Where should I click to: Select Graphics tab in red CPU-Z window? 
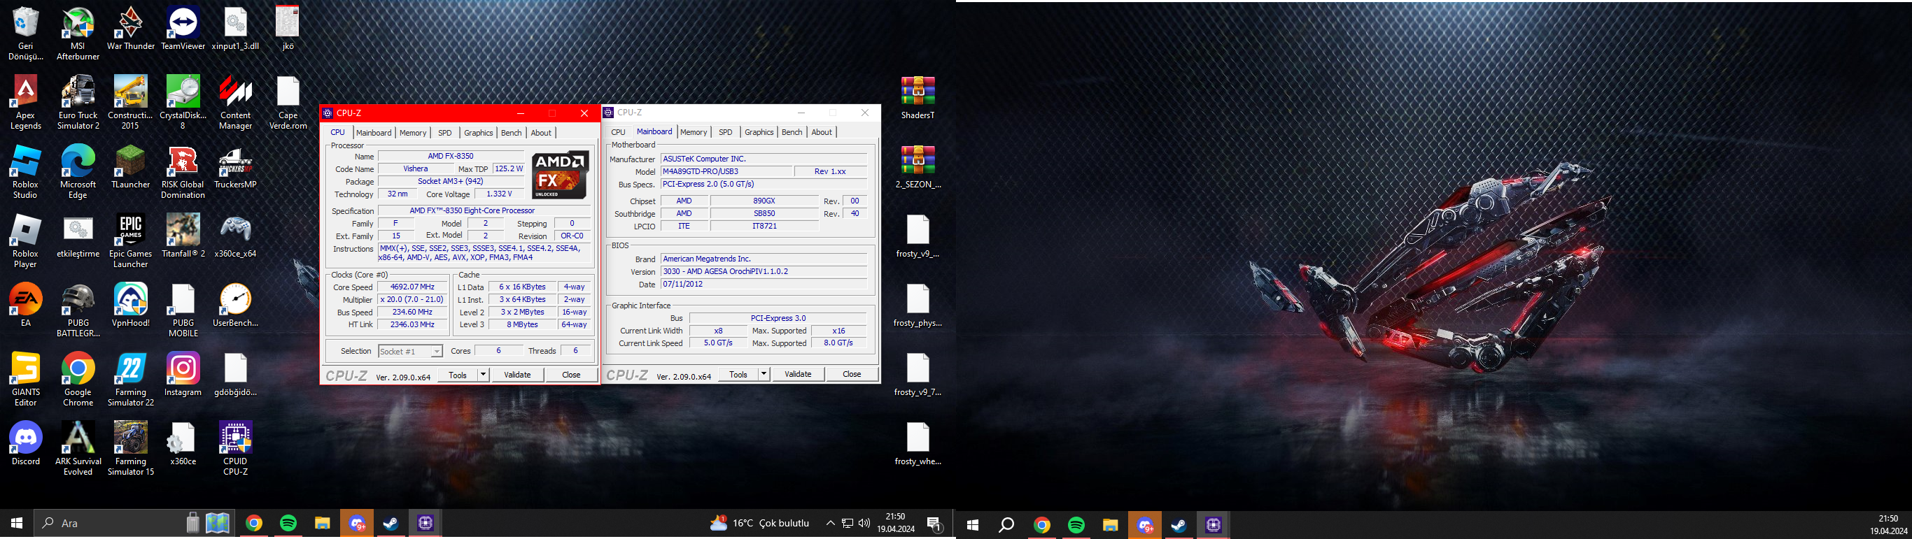(478, 133)
